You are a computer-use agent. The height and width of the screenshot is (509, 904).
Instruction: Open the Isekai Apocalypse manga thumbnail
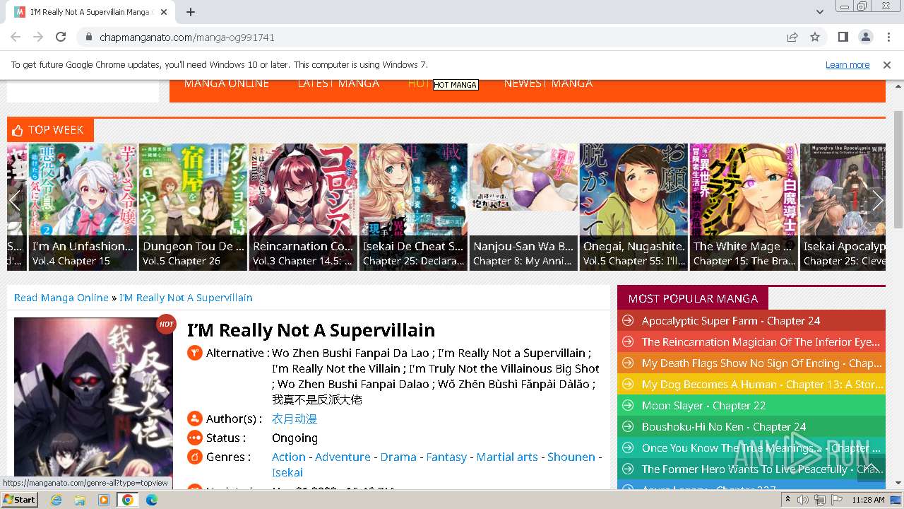click(843, 206)
